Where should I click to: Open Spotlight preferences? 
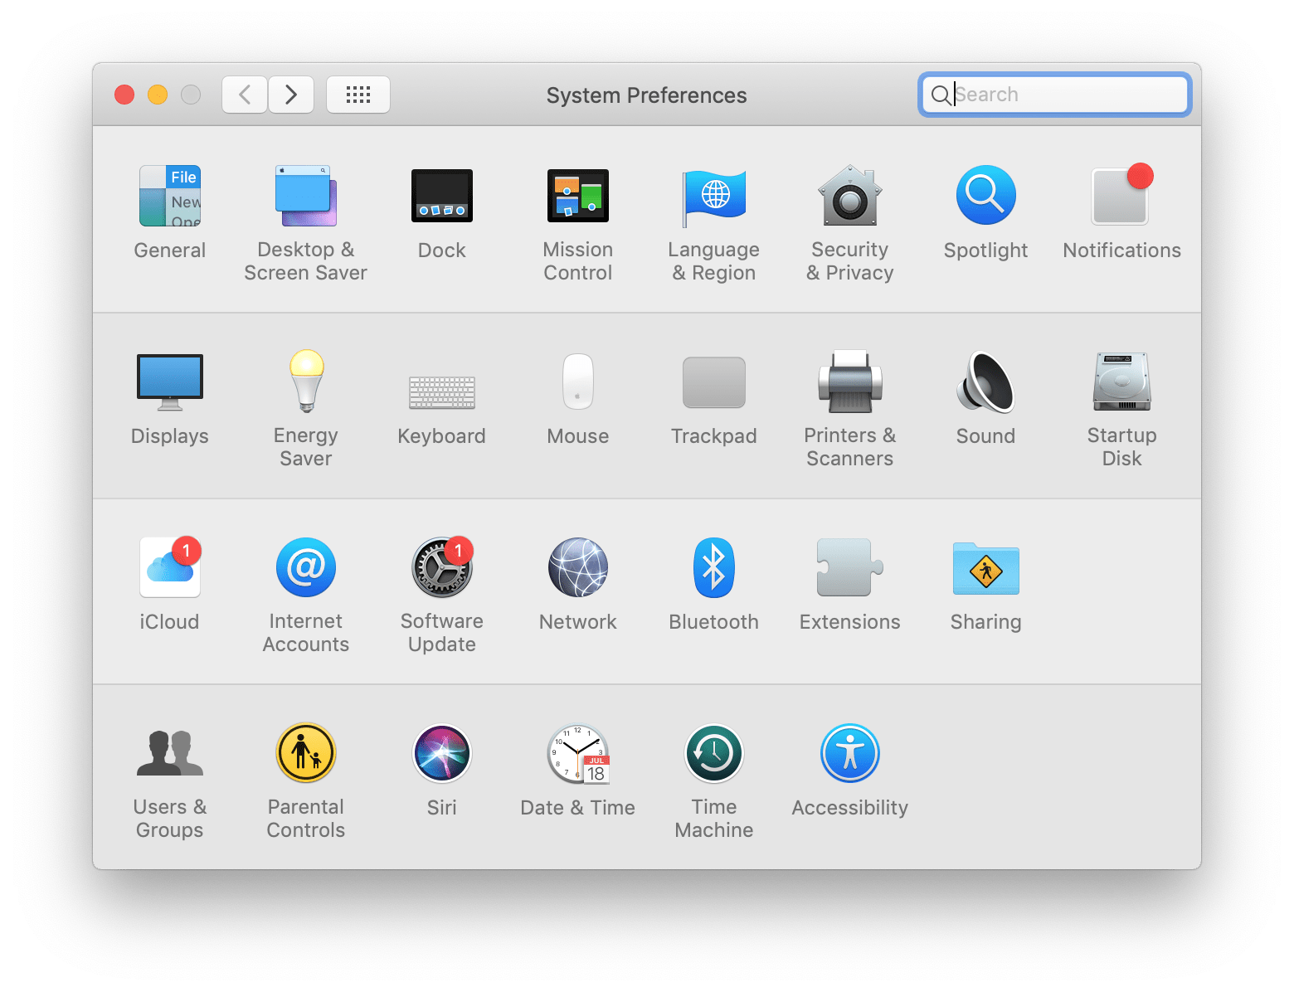point(985,196)
